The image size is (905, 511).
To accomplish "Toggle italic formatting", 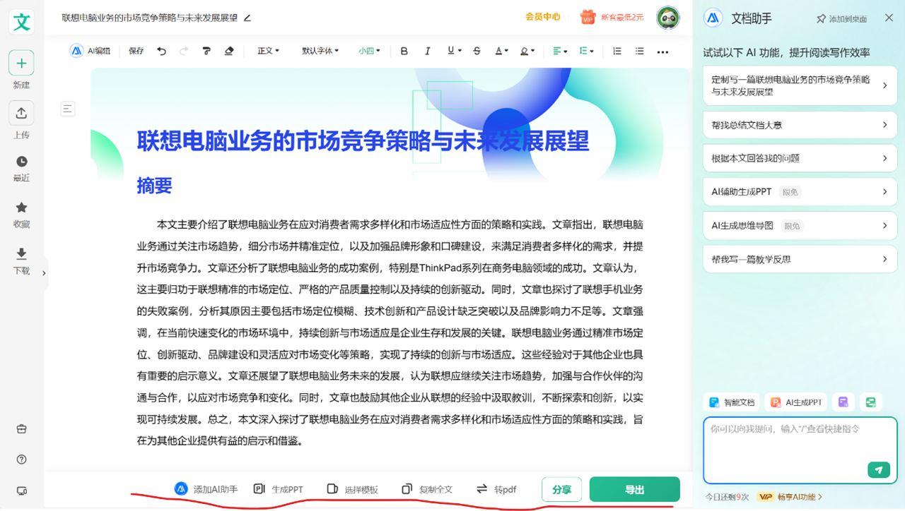I will coord(427,51).
